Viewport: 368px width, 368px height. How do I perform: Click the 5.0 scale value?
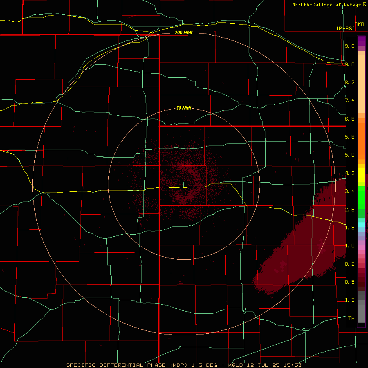point(350,155)
